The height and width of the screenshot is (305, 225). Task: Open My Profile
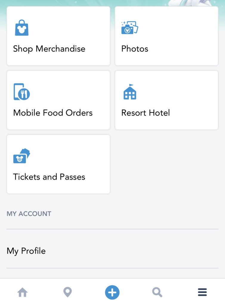point(26,251)
